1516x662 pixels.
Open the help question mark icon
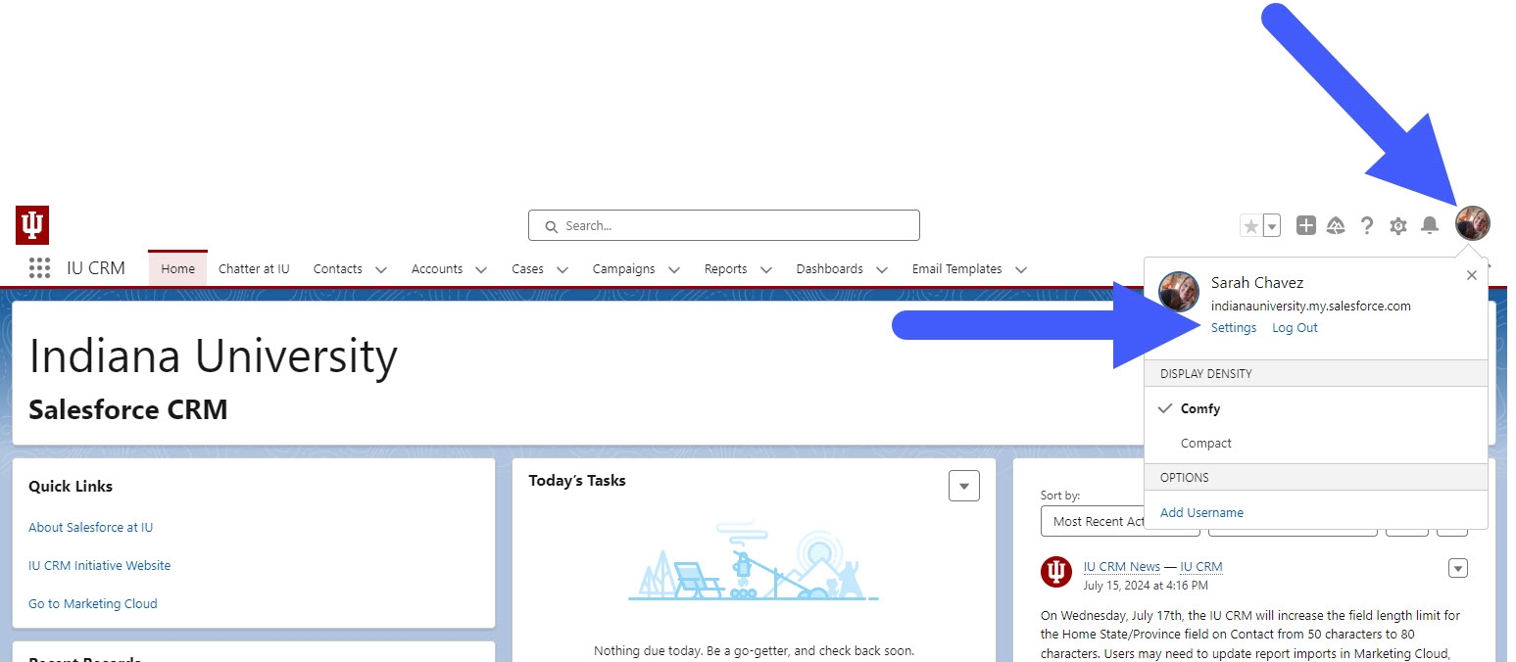tap(1367, 226)
